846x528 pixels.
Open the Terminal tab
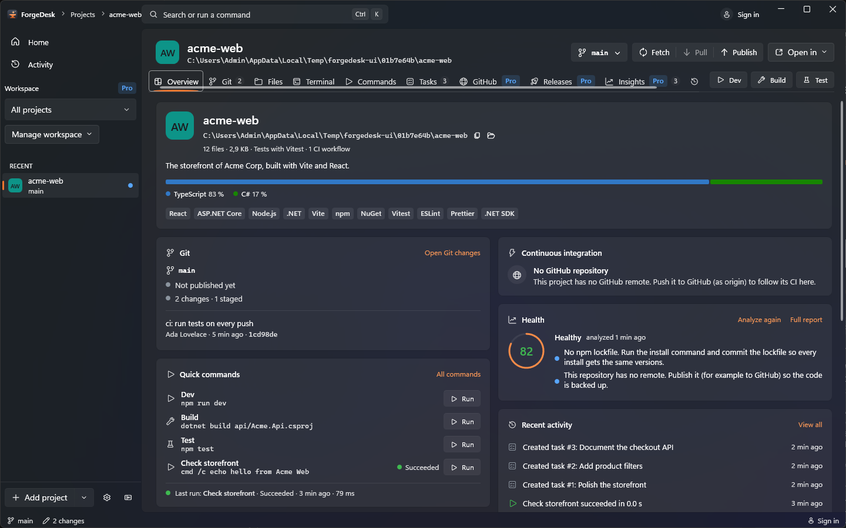tap(314, 82)
